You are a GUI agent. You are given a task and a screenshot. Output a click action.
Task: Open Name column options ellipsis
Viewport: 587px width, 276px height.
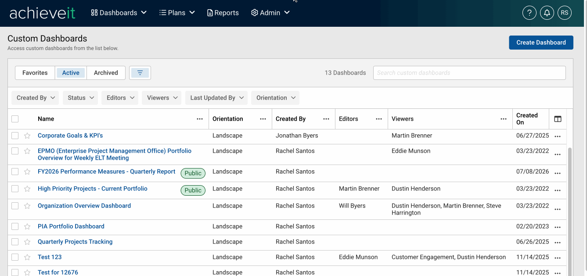[x=200, y=119]
